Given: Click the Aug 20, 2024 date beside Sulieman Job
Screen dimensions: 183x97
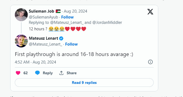Looking at the screenshot, I should click(75, 11).
